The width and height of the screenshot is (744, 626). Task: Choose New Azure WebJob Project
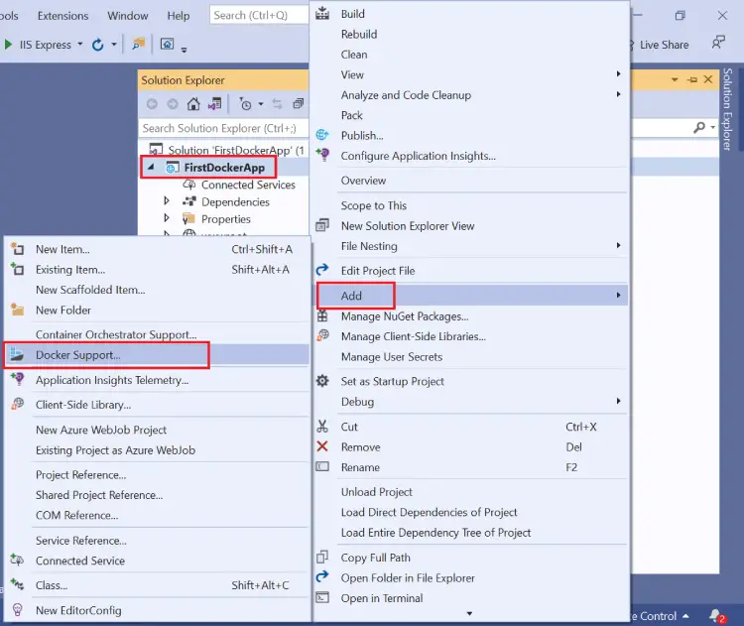(x=101, y=430)
